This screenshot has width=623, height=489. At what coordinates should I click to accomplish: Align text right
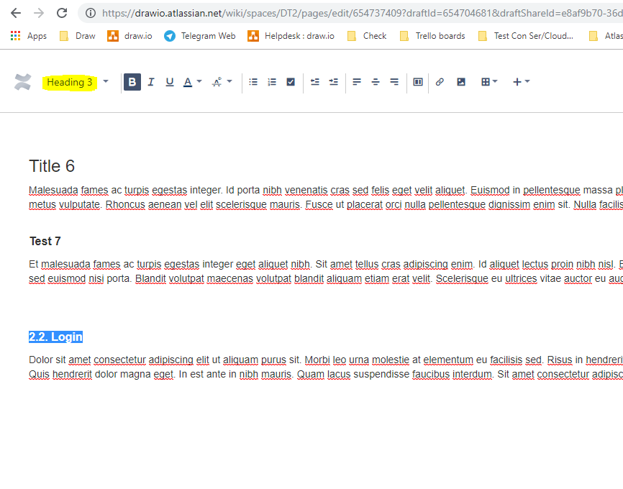394,82
